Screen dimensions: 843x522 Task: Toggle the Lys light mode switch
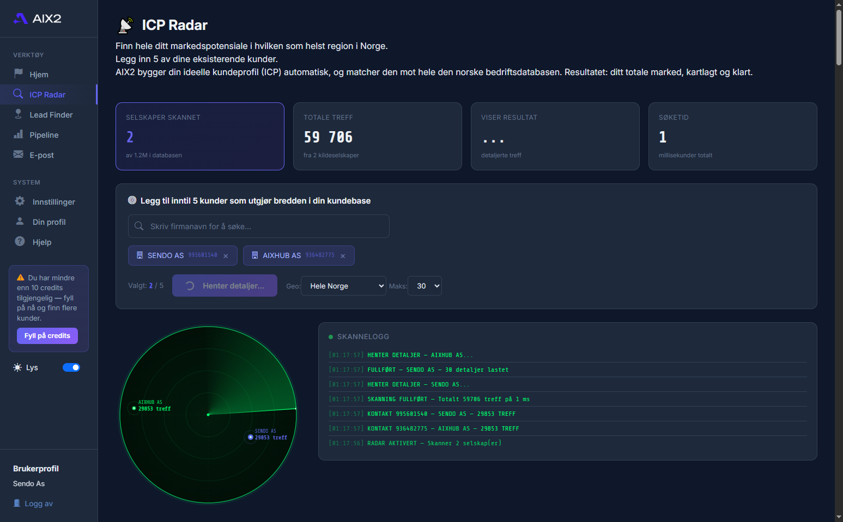click(71, 367)
